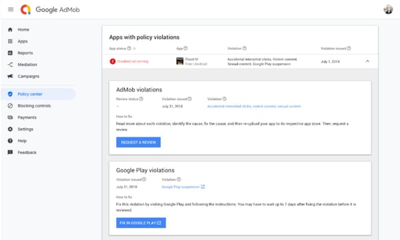Click Google Play Violation issued help icon

click(144, 179)
